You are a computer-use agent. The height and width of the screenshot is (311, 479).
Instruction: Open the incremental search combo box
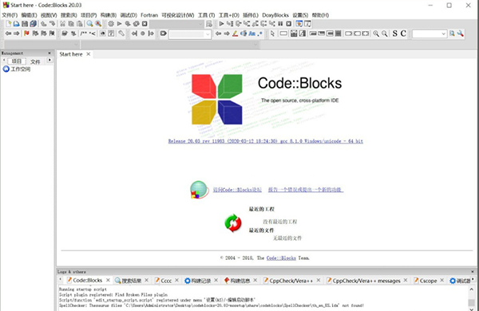(x=190, y=33)
